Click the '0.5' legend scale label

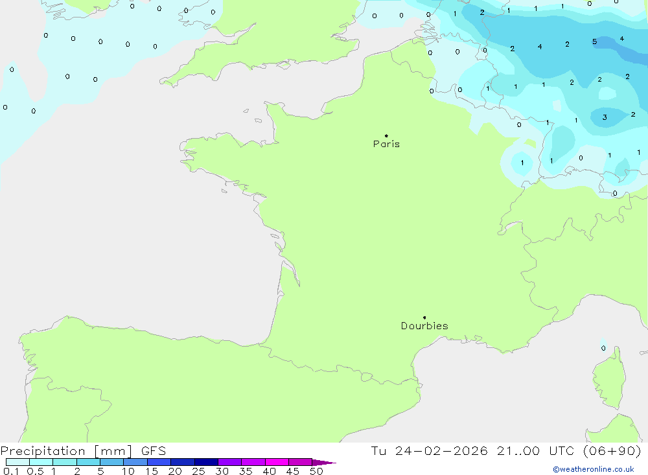(x=36, y=471)
